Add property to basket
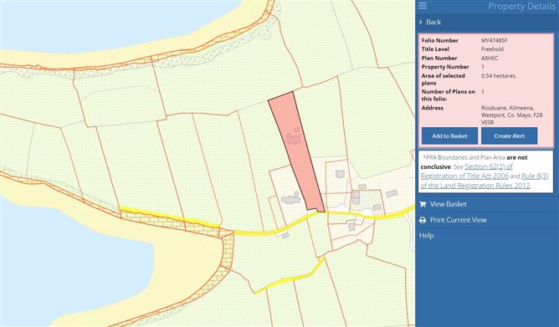Screen dimensions: 559x327 449,135
